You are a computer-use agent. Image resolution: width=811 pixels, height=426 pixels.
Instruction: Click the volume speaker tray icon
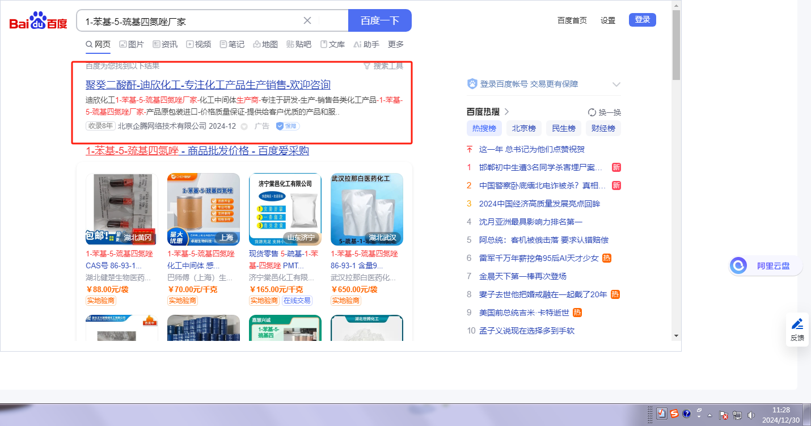(751, 415)
